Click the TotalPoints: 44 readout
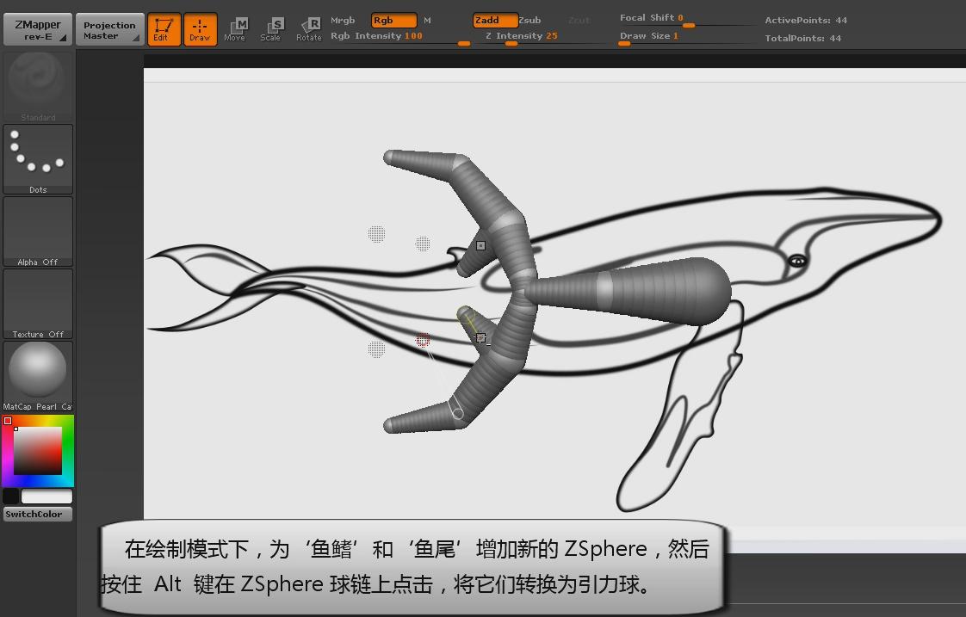Screen dimensions: 966x617 [802, 38]
